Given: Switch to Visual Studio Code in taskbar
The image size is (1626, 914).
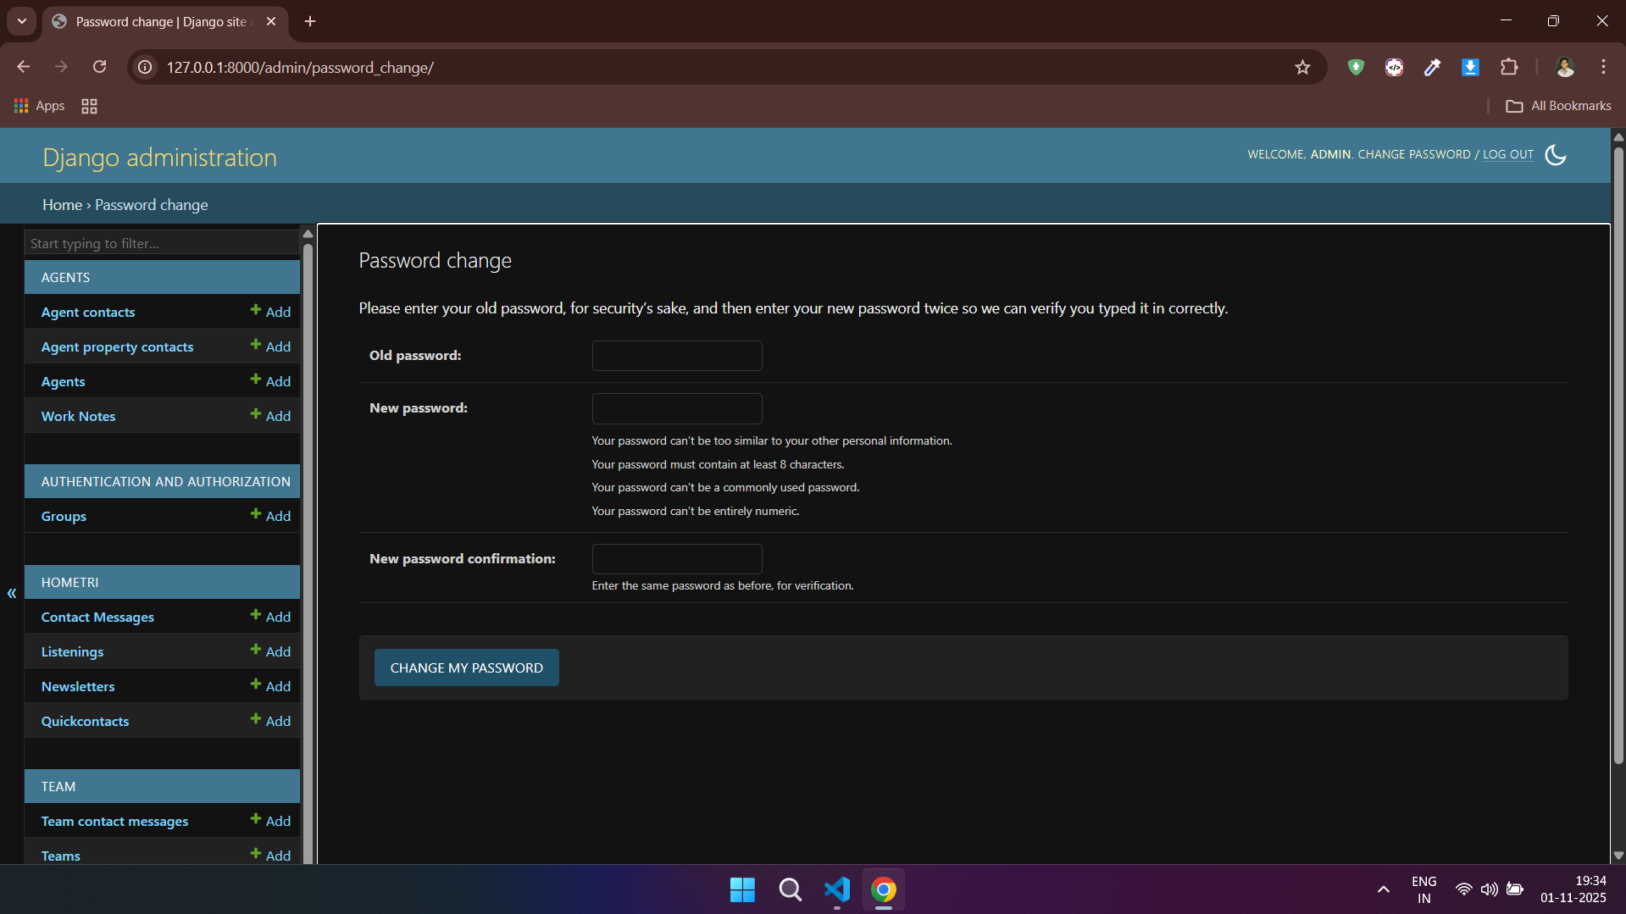Looking at the screenshot, I should click(x=837, y=889).
